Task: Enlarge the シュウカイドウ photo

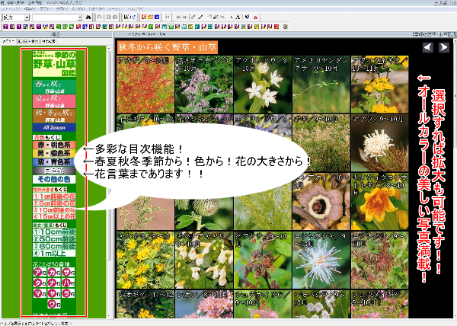Action: (x=263, y=304)
